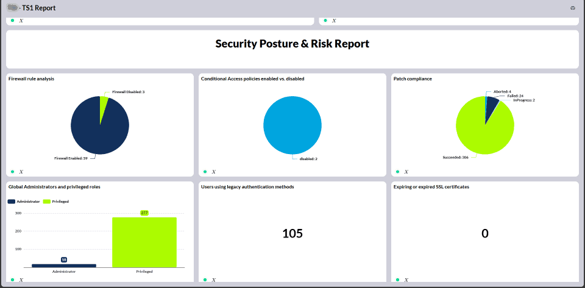Viewport: 585px width, 288px height.
Task: Click 'Expiring or expired SSL certificates' title
Action: tap(431, 187)
